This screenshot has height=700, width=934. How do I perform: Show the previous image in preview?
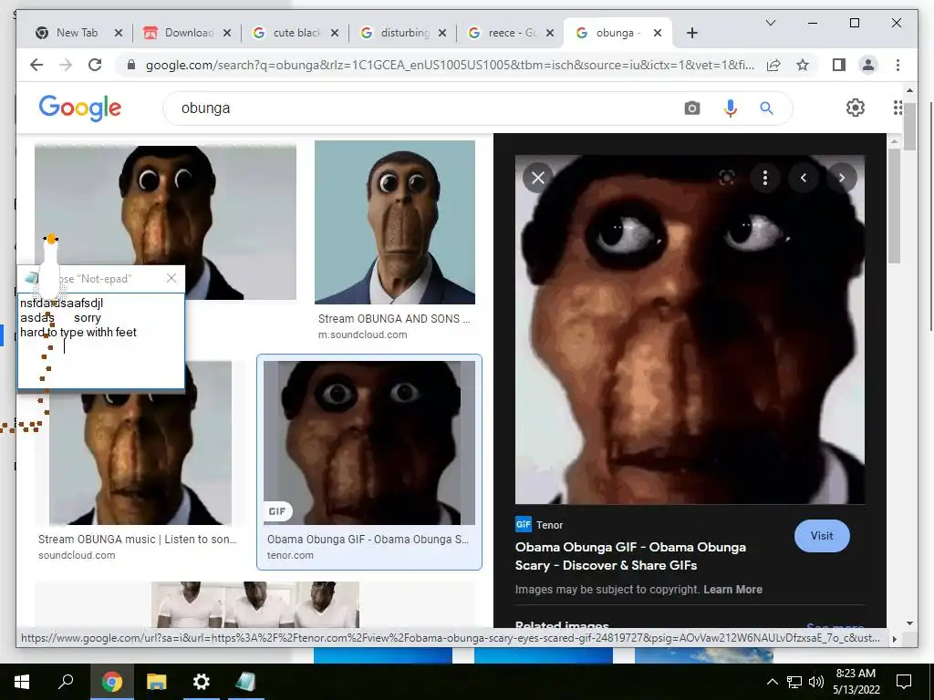803,178
